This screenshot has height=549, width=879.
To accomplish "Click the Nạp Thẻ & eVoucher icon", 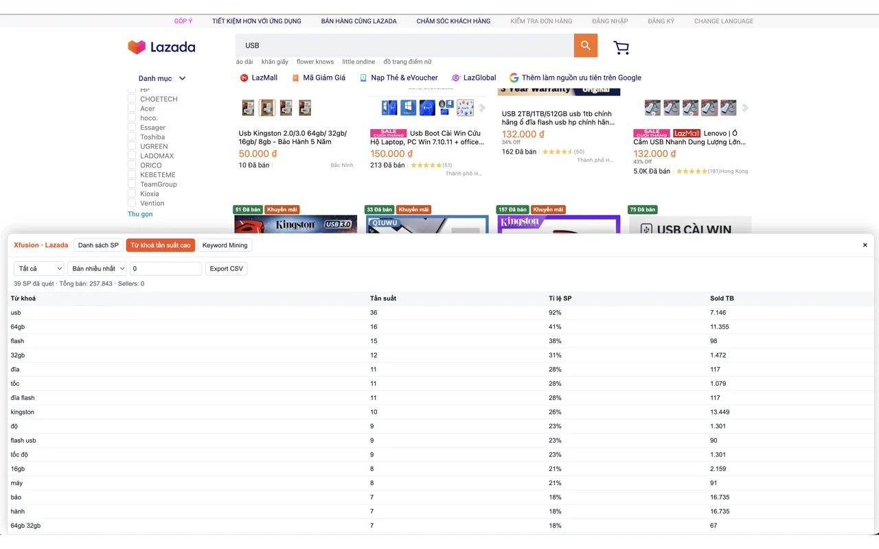I will click(363, 78).
